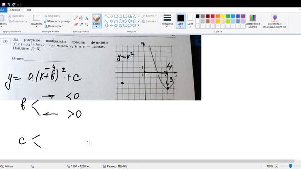Viewport: 301px width, 169px height.
Task: Choose the Curve shape
Action: 111,17
